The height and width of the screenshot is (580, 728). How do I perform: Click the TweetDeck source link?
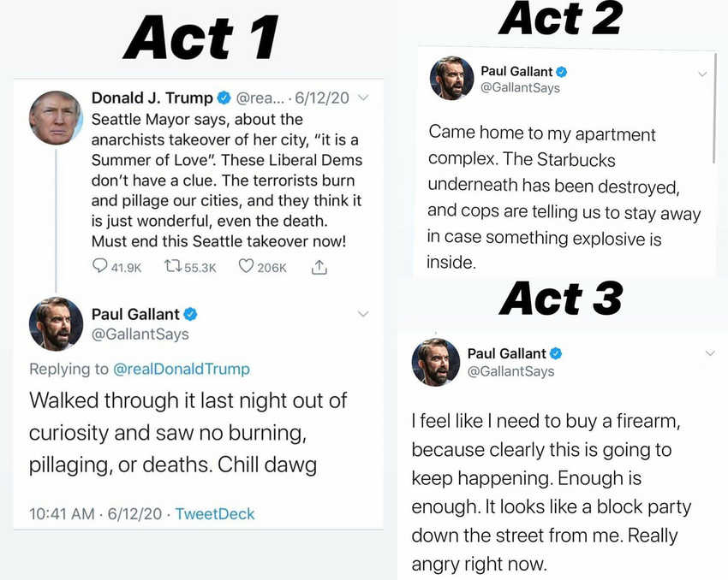pyautogui.click(x=215, y=514)
